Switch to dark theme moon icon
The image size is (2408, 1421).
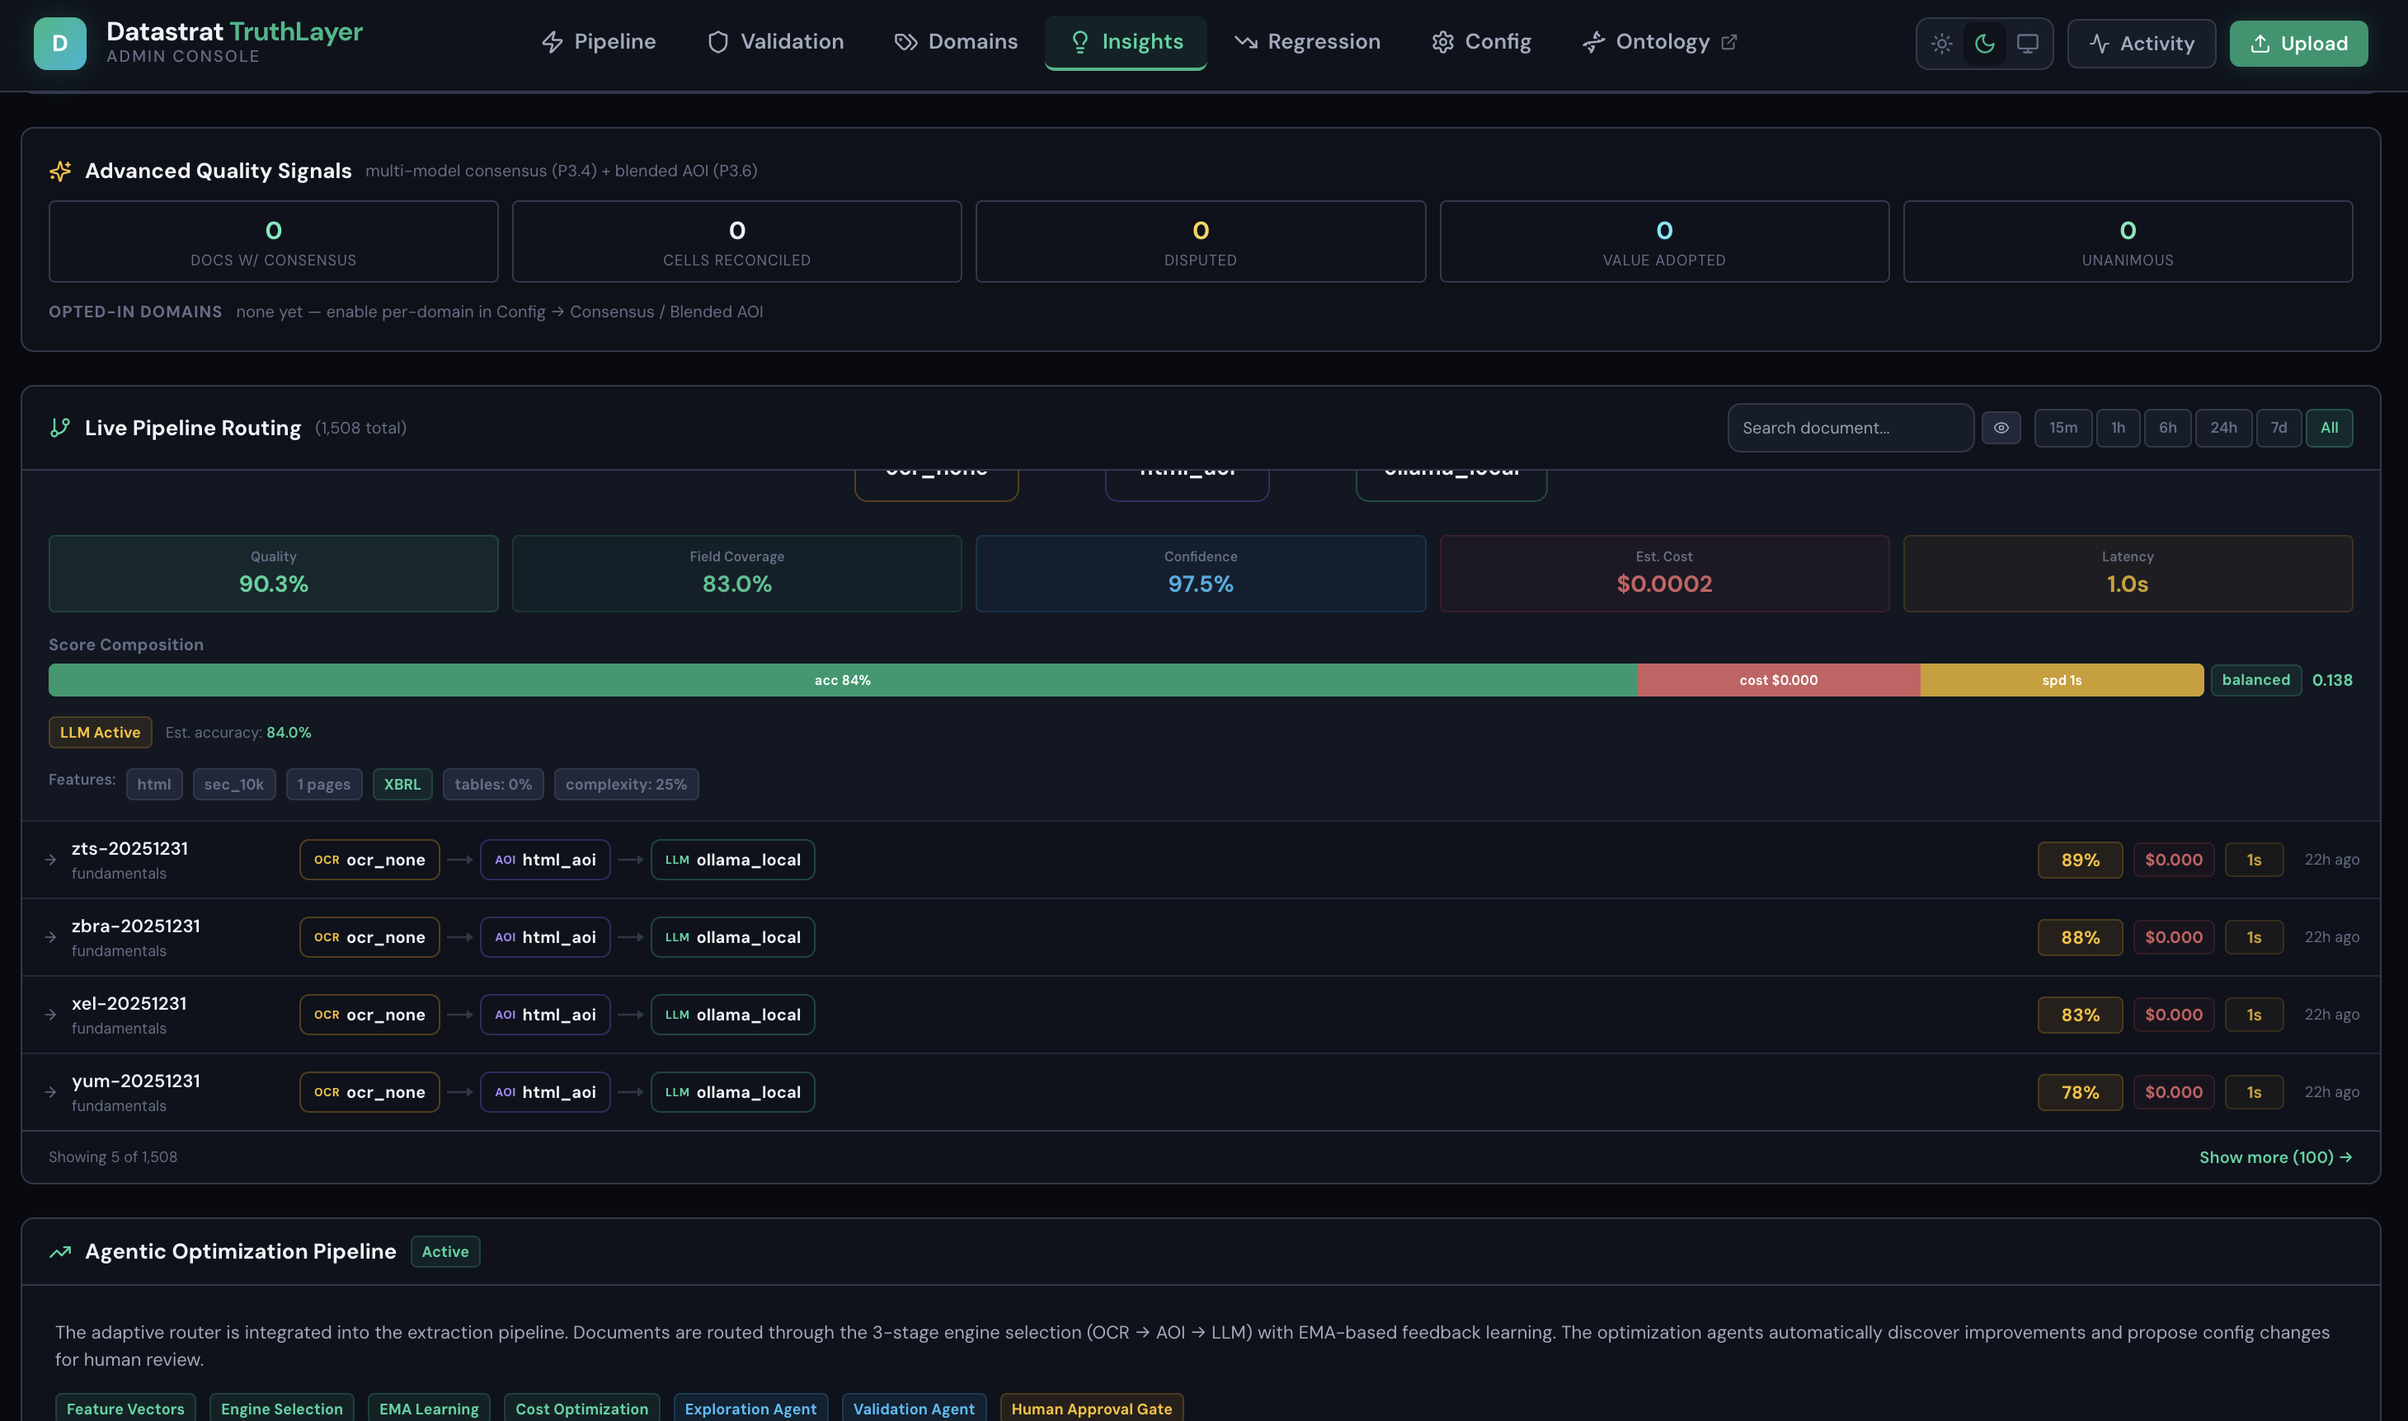(x=1985, y=43)
